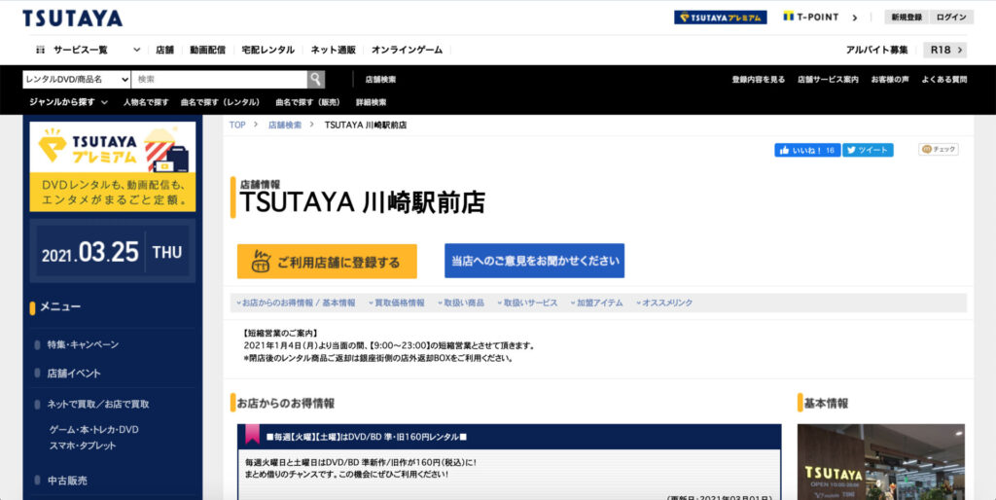Click the mixi チェック button

point(939,149)
